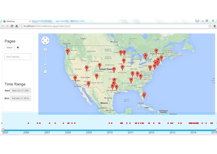The height and width of the screenshot is (154, 217).
Task: Click the 2012 label on the timeline
Action: [151, 132]
